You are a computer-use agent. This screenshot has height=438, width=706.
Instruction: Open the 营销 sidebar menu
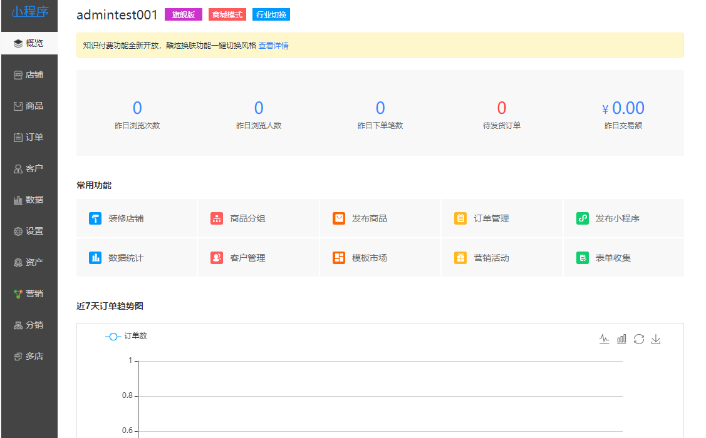[29, 293]
